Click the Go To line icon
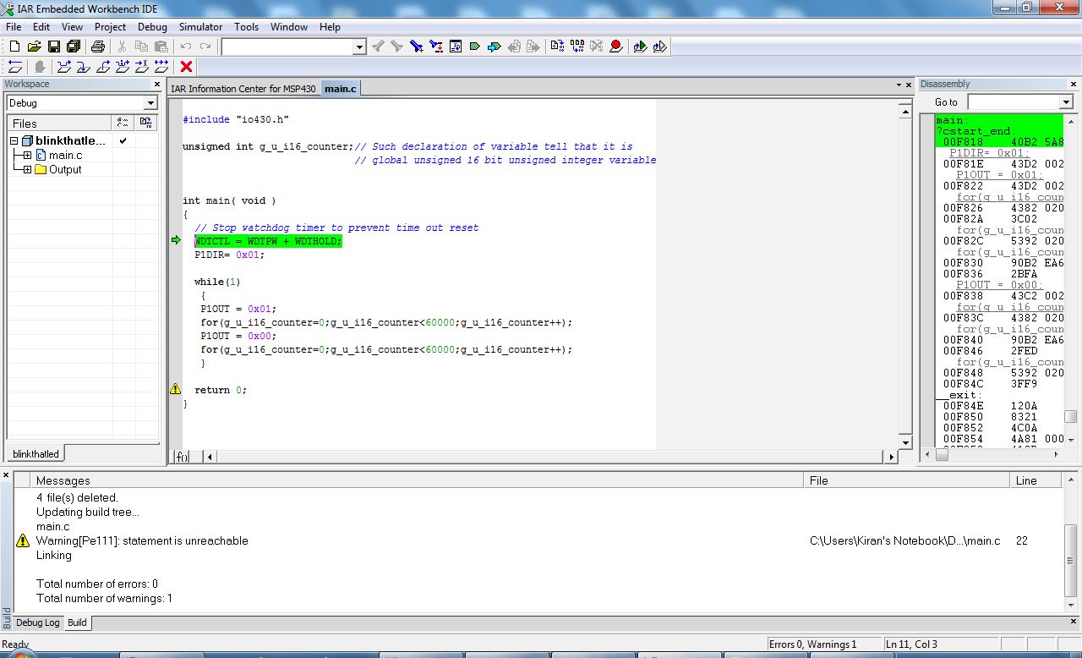The width and height of the screenshot is (1082, 658). [x=456, y=47]
